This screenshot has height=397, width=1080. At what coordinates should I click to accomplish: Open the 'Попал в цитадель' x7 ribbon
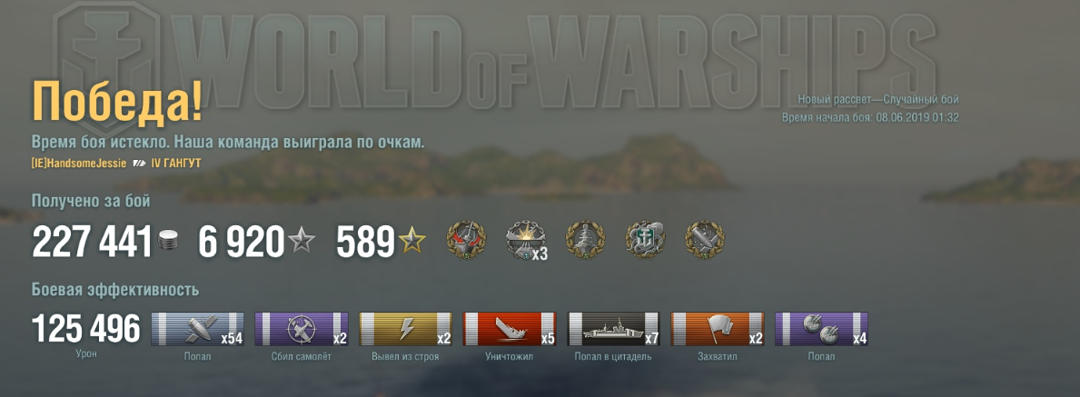point(614,329)
